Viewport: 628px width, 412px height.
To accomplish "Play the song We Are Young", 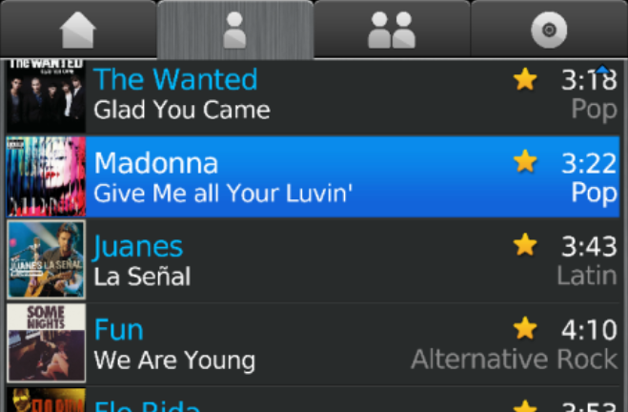I will pos(174,360).
